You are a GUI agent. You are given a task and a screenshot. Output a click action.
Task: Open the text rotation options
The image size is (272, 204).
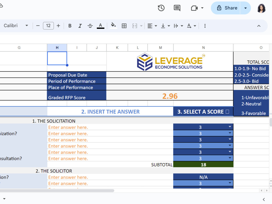pos(191,26)
